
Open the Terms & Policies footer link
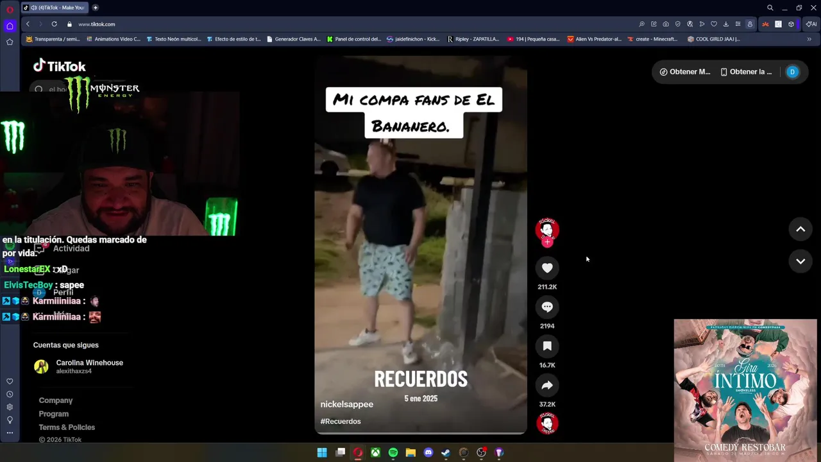coord(67,427)
